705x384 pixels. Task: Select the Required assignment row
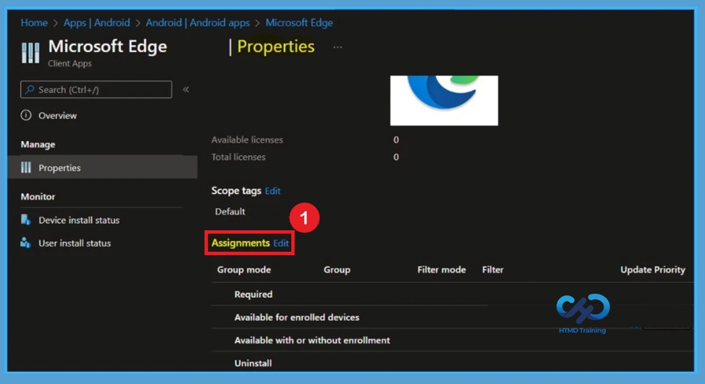452,294
